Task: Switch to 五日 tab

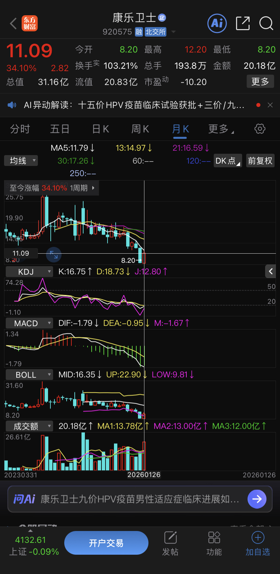Action: point(60,129)
